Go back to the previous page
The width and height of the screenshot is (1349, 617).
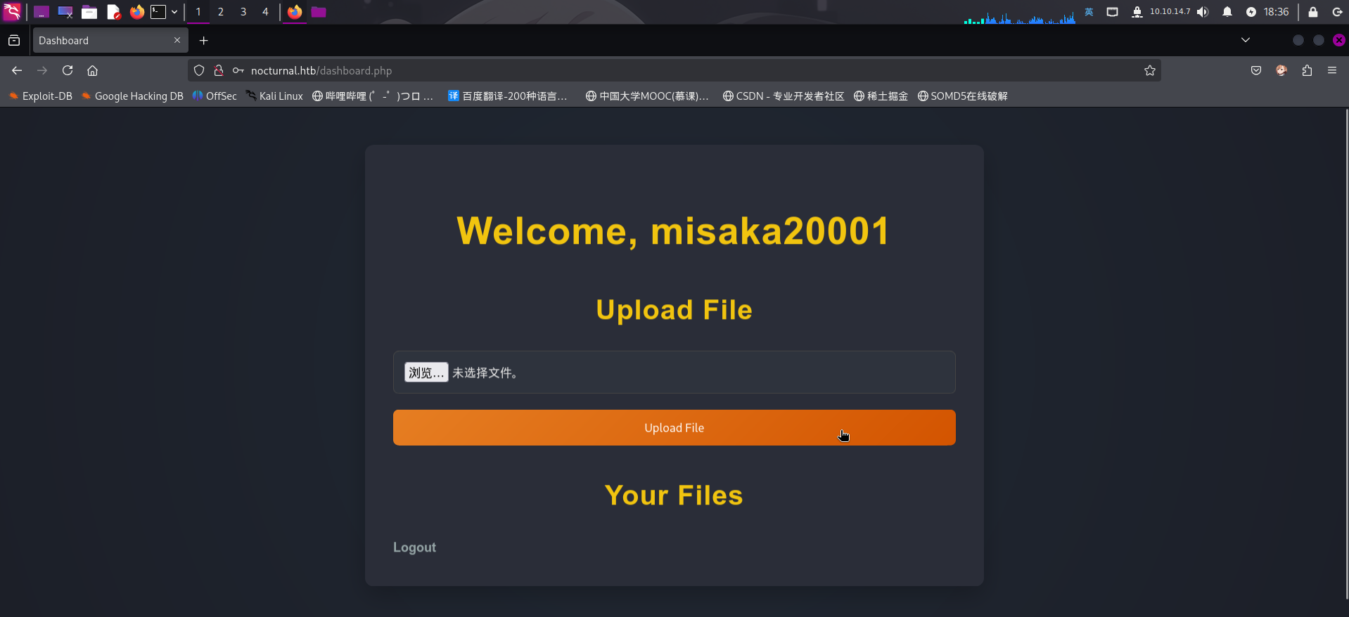point(17,70)
